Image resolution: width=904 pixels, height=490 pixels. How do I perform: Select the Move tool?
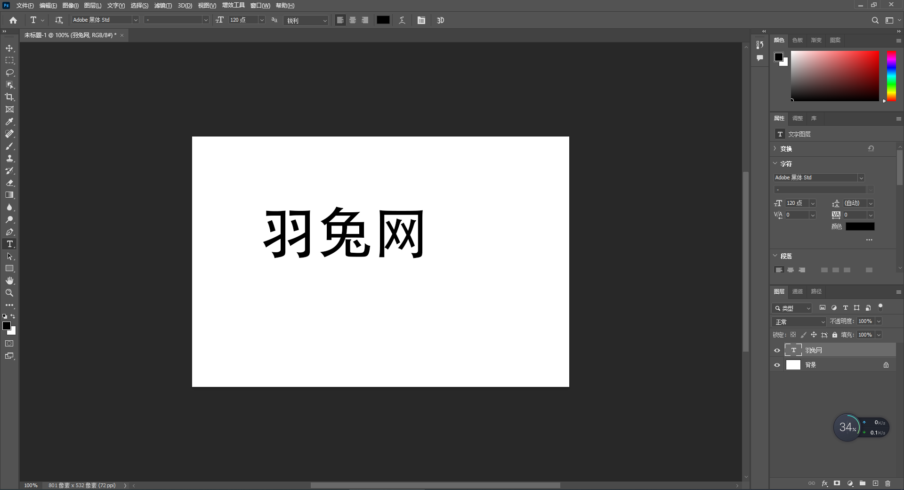(x=9, y=48)
